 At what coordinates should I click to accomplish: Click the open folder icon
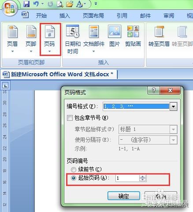[x=70, y=4]
